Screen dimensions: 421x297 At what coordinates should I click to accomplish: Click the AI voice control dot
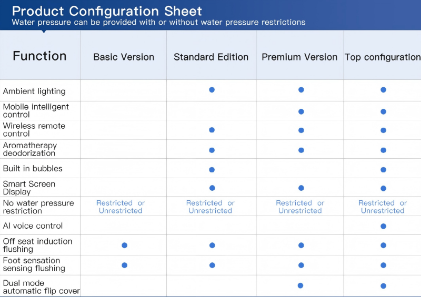[x=383, y=226]
